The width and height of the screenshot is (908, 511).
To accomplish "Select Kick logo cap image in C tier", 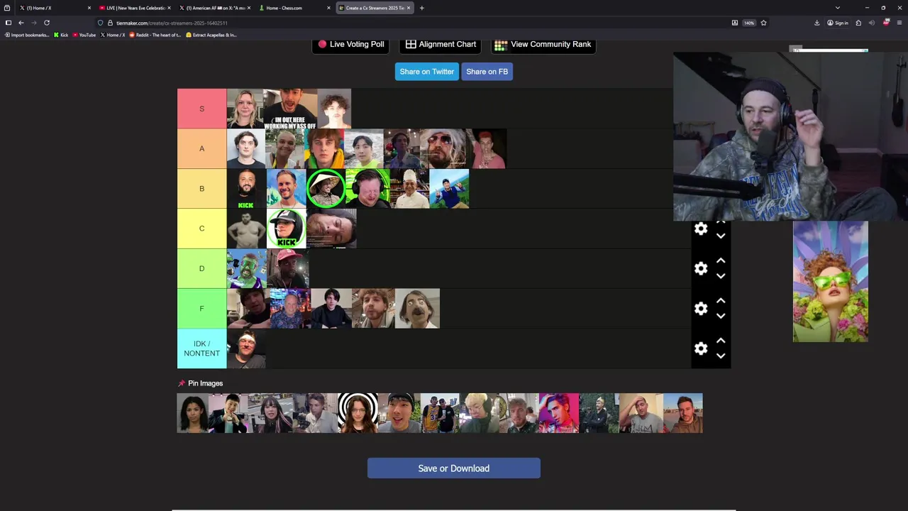I will [x=287, y=229].
